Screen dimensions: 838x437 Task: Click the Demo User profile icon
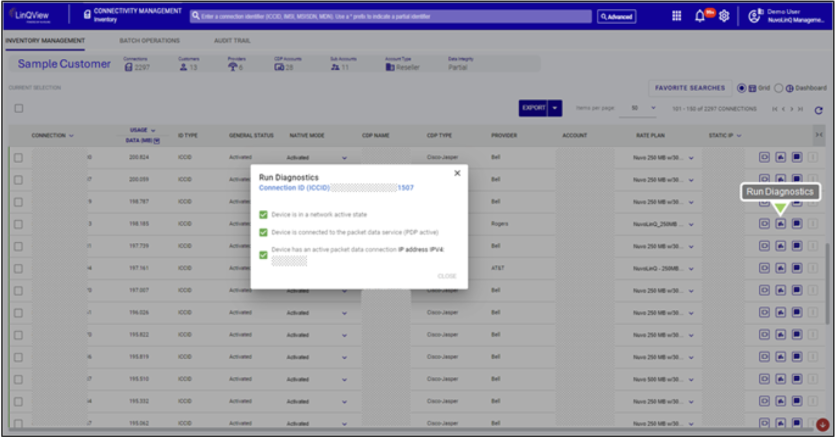click(x=754, y=16)
